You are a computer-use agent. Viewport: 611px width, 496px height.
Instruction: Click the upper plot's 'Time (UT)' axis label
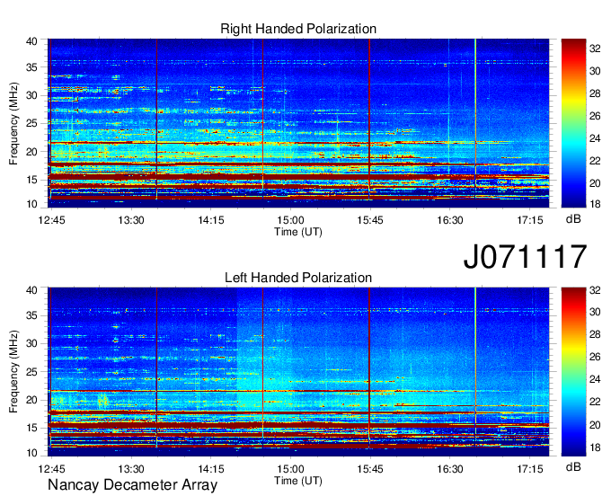298,232
